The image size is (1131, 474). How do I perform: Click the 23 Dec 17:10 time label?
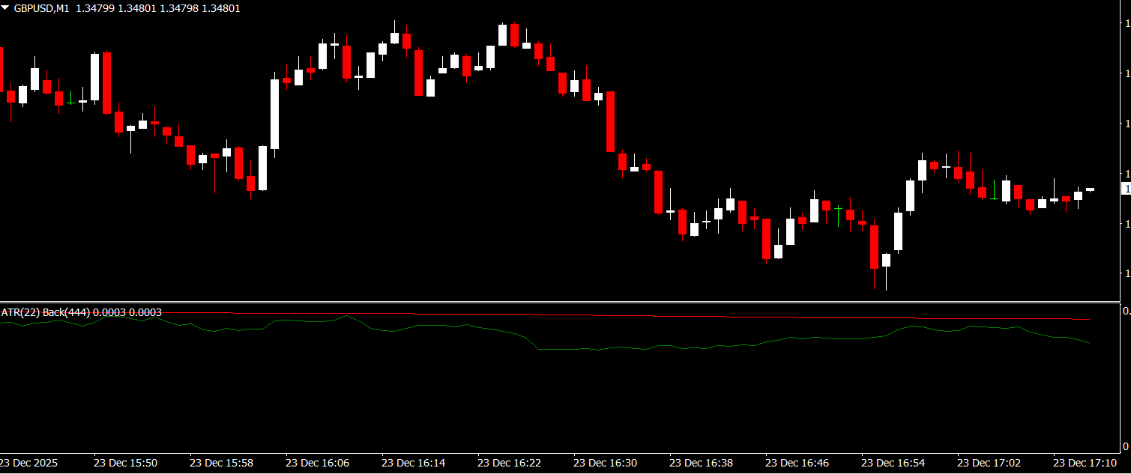[x=1085, y=464]
